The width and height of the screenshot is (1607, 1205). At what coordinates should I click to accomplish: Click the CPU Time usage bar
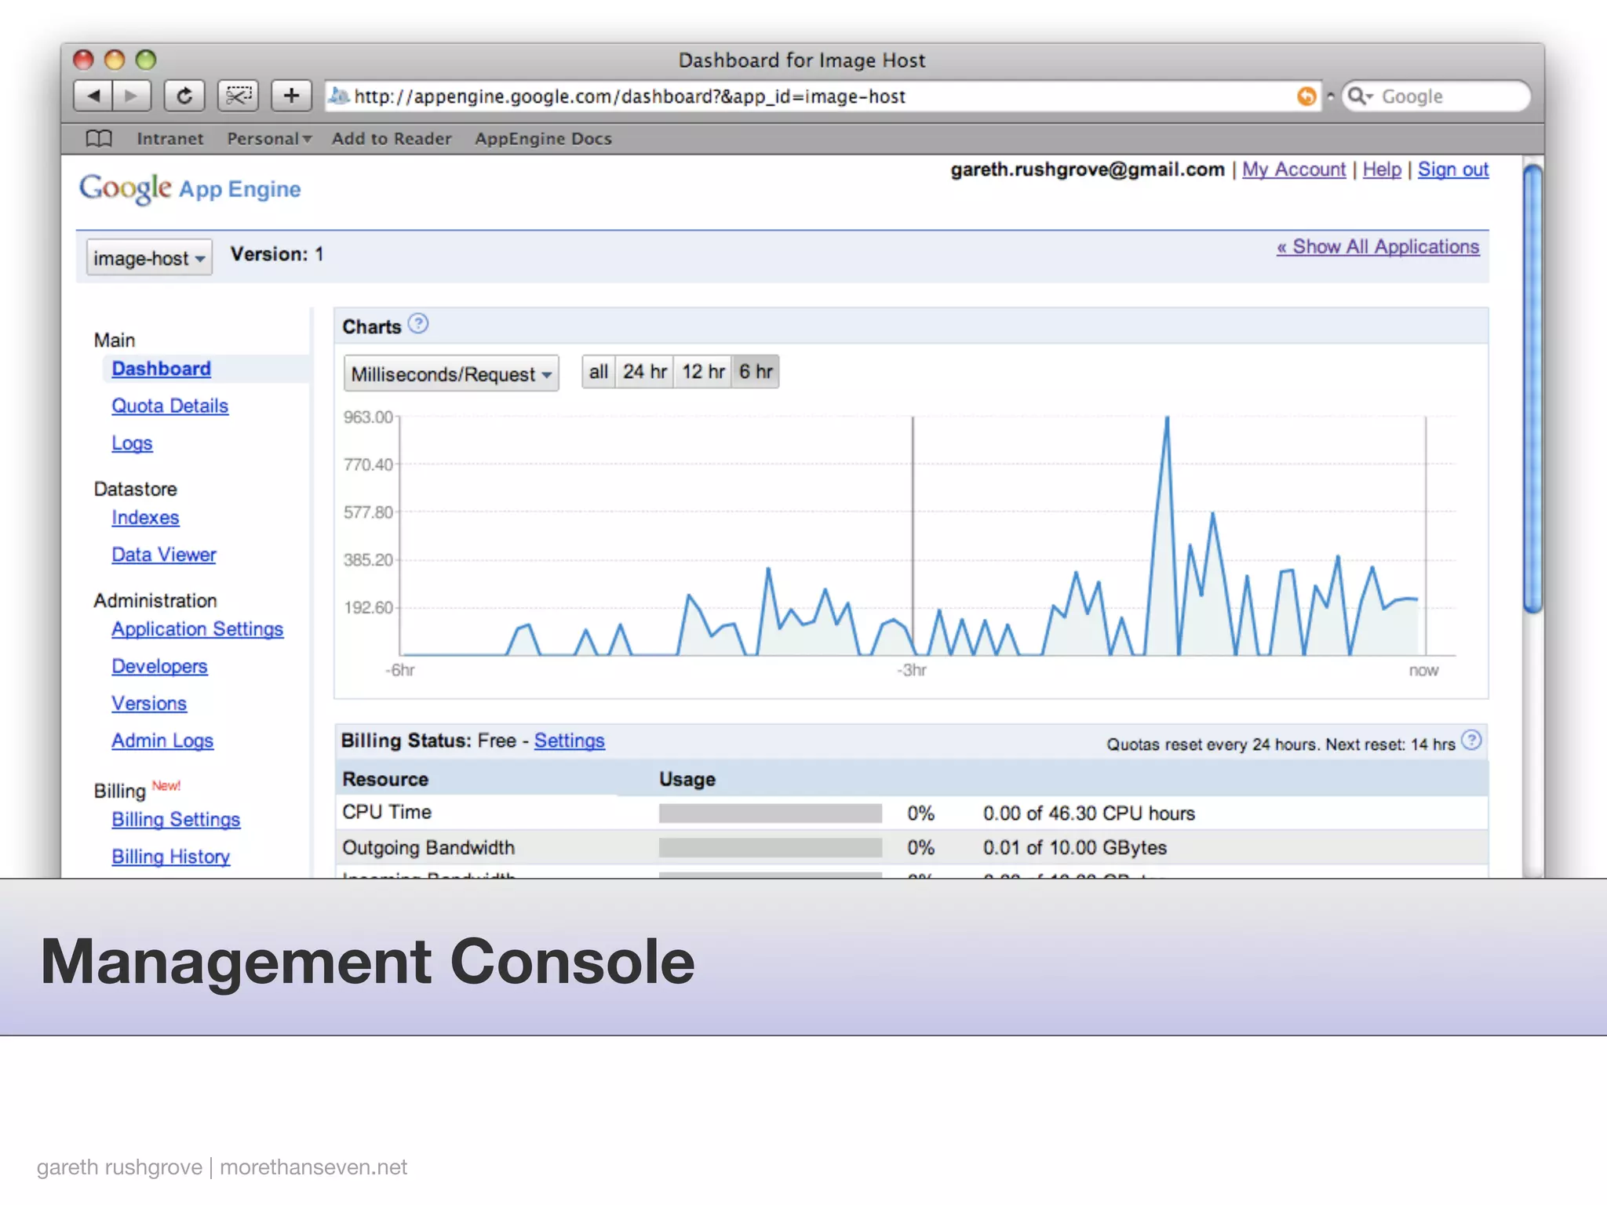pyautogui.click(x=771, y=814)
